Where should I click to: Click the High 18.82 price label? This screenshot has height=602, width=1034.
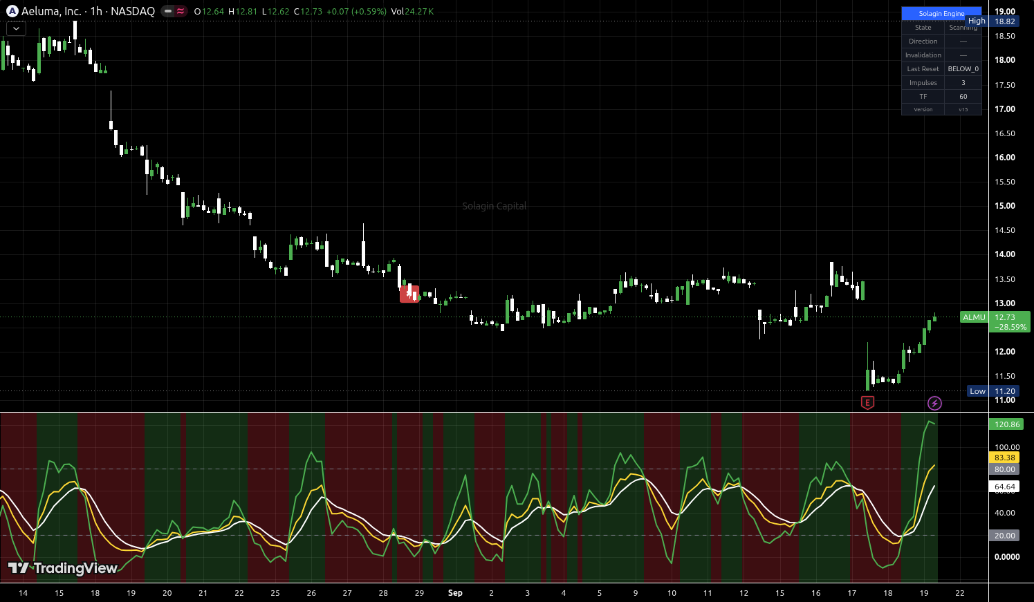pos(991,21)
